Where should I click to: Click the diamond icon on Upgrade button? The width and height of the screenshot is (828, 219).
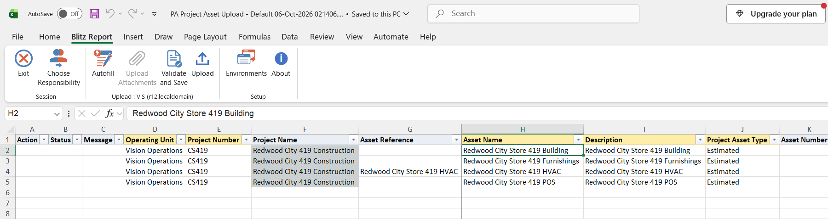tap(740, 14)
